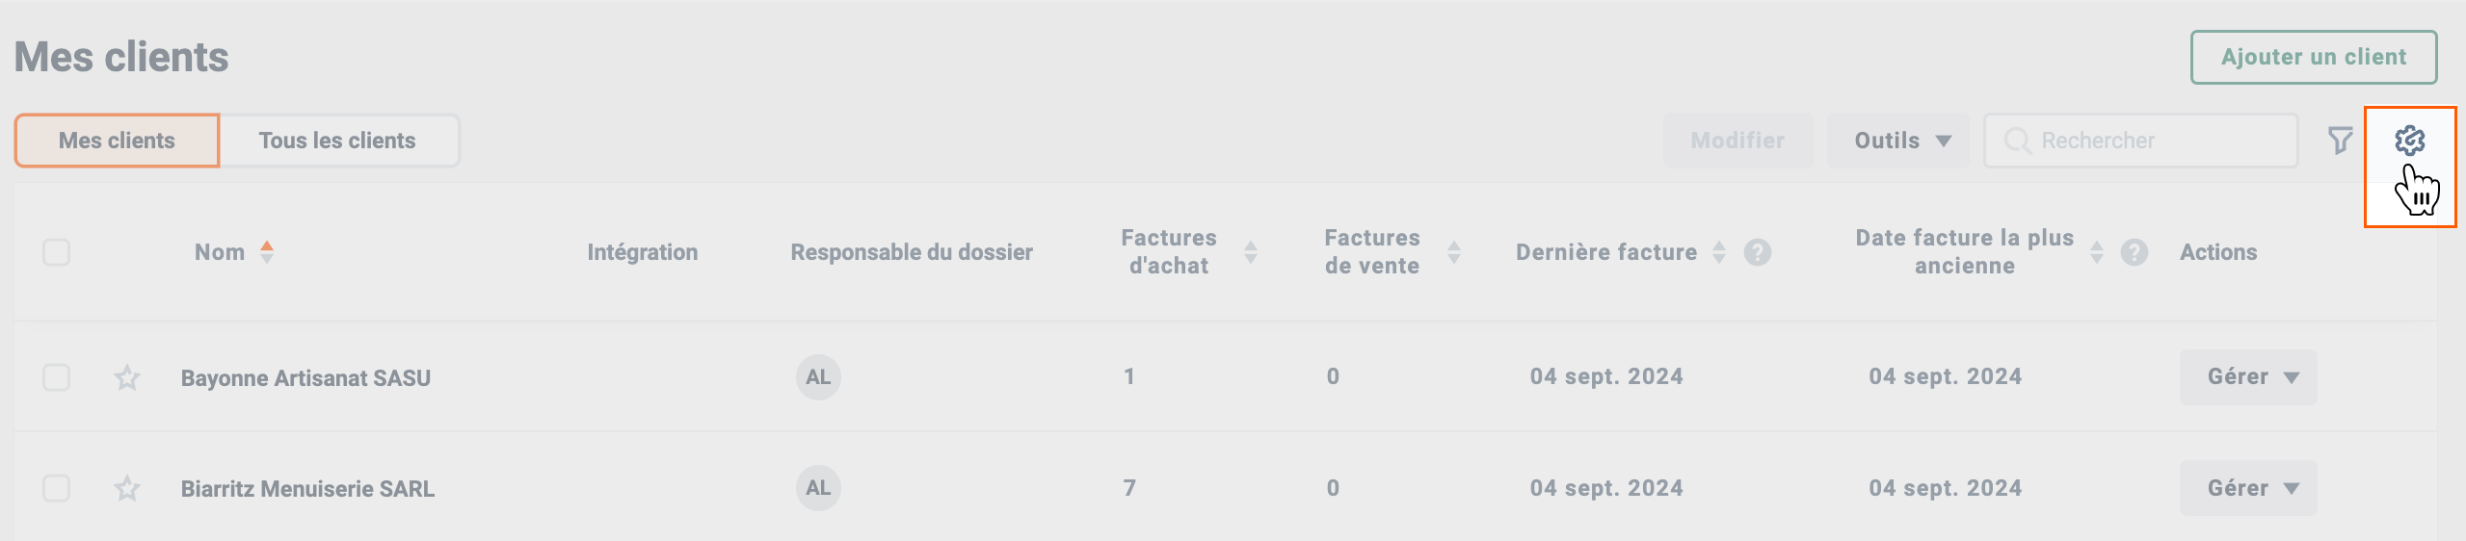Sort by Factures d'achat column
2466x541 pixels.
click(1251, 252)
